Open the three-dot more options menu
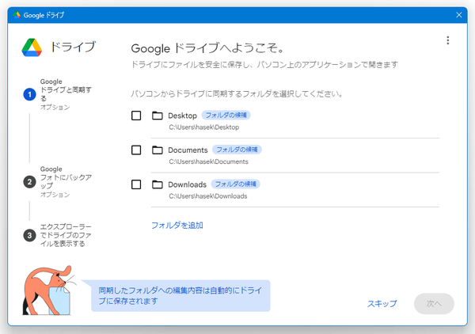The image size is (475, 334). coord(448,40)
